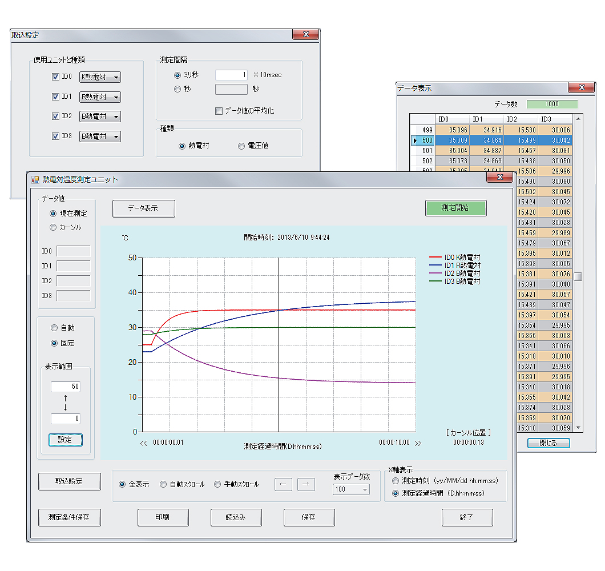Click the << rewind marker below chart
Image resolution: width=605 pixels, height=571 pixels.
click(143, 443)
